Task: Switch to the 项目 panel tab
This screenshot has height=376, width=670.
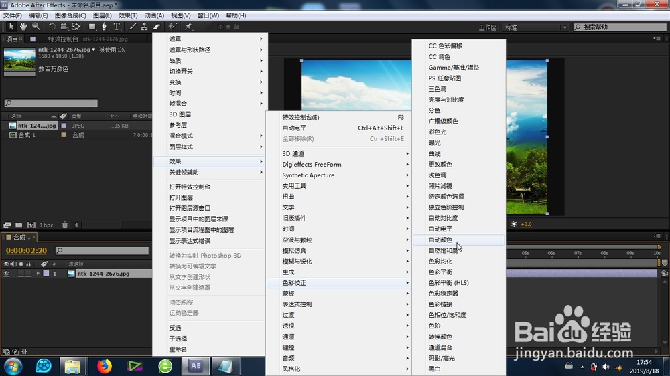Action: pyautogui.click(x=11, y=39)
